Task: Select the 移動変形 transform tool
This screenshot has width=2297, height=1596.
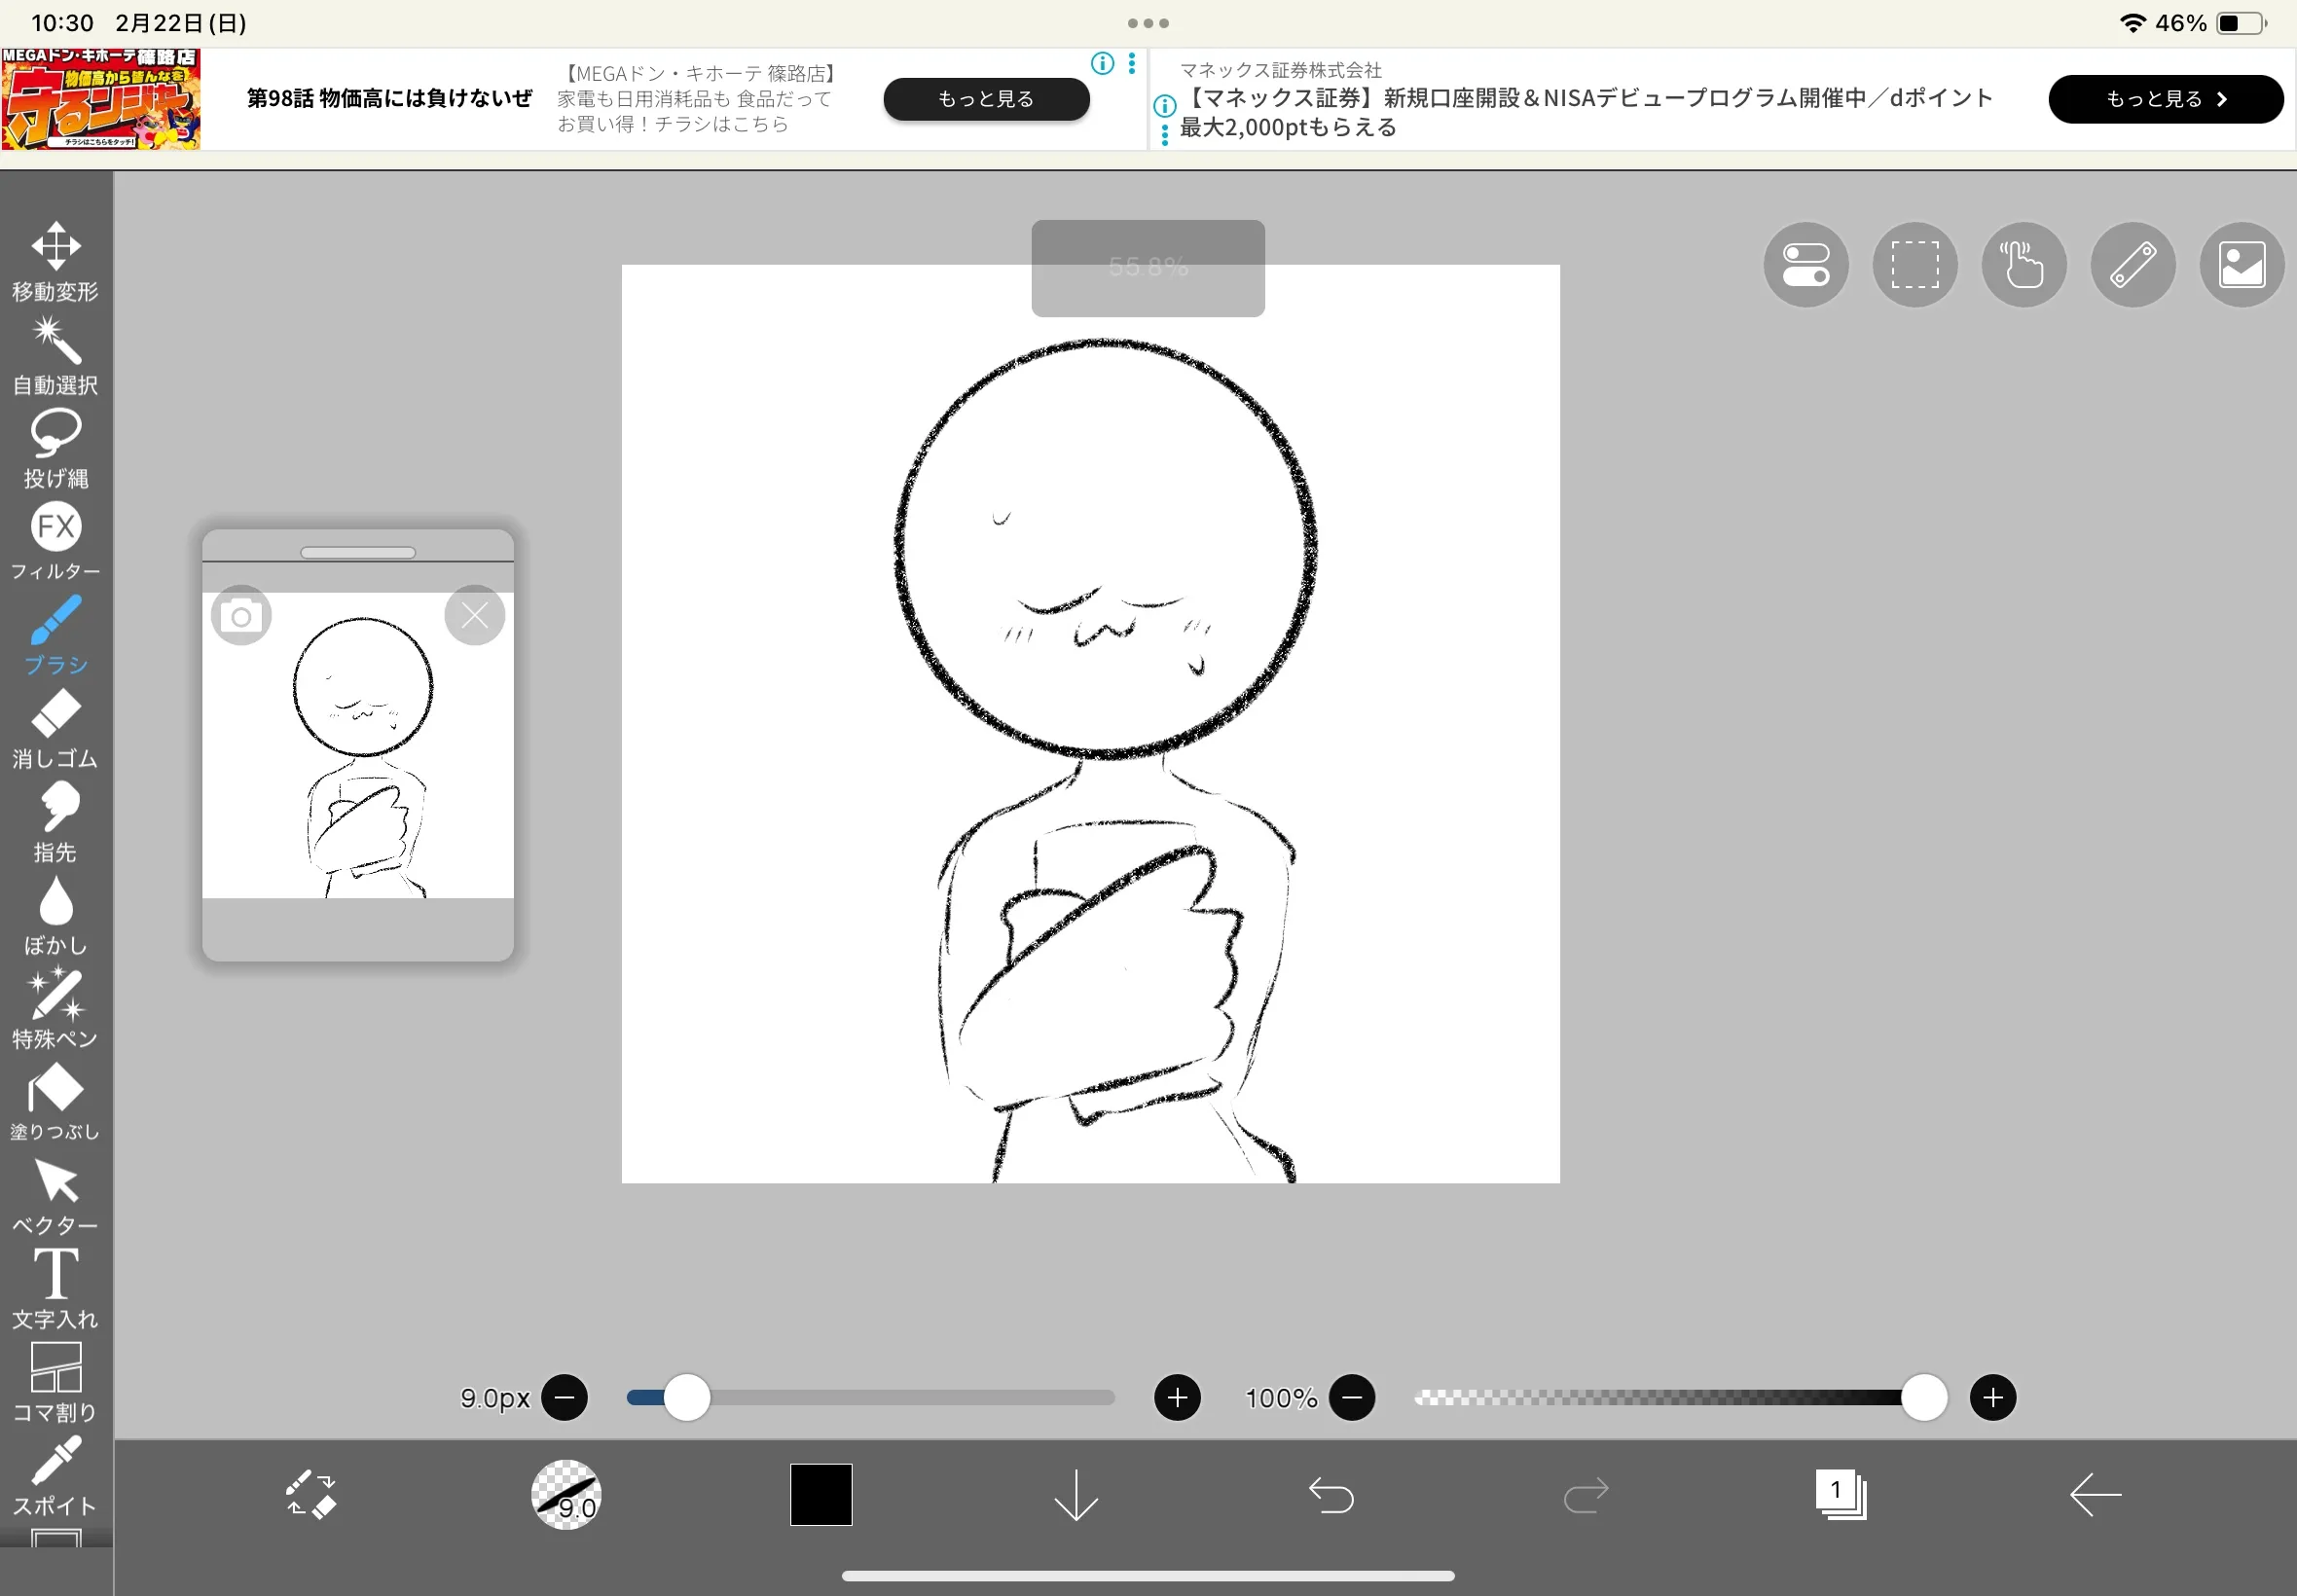Action: pyautogui.click(x=55, y=260)
